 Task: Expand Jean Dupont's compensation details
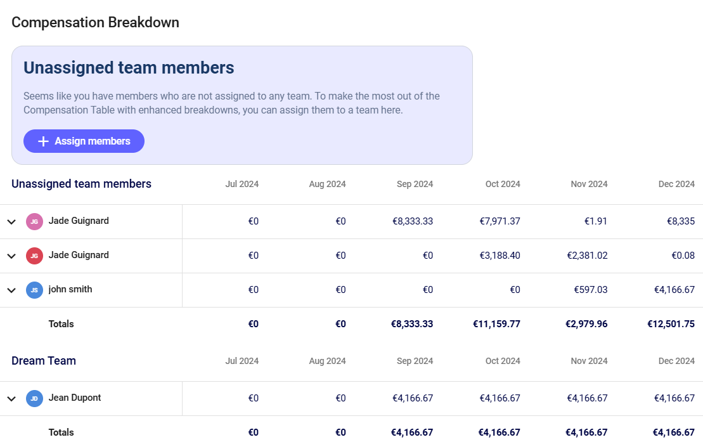click(x=11, y=399)
